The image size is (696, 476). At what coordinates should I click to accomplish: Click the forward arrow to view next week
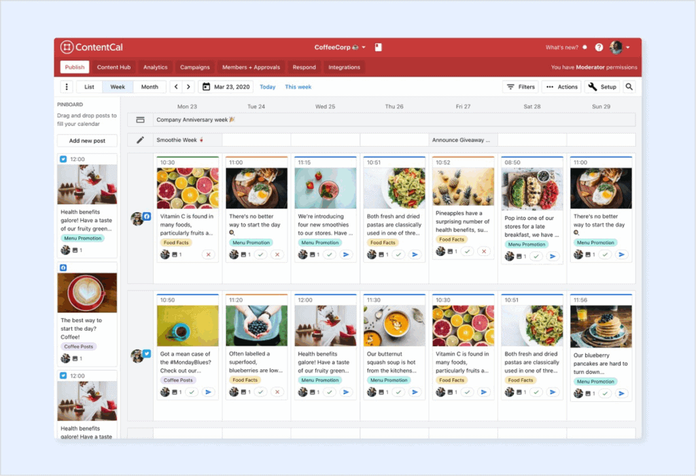pyautogui.click(x=187, y=87)
